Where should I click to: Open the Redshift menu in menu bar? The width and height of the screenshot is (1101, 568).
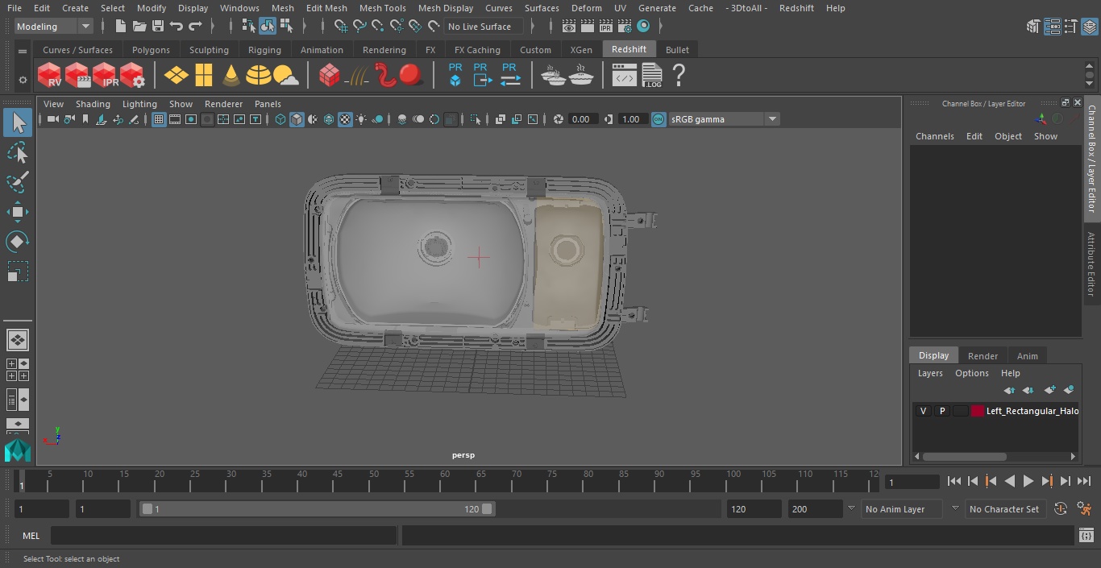[x=796, y=8]
